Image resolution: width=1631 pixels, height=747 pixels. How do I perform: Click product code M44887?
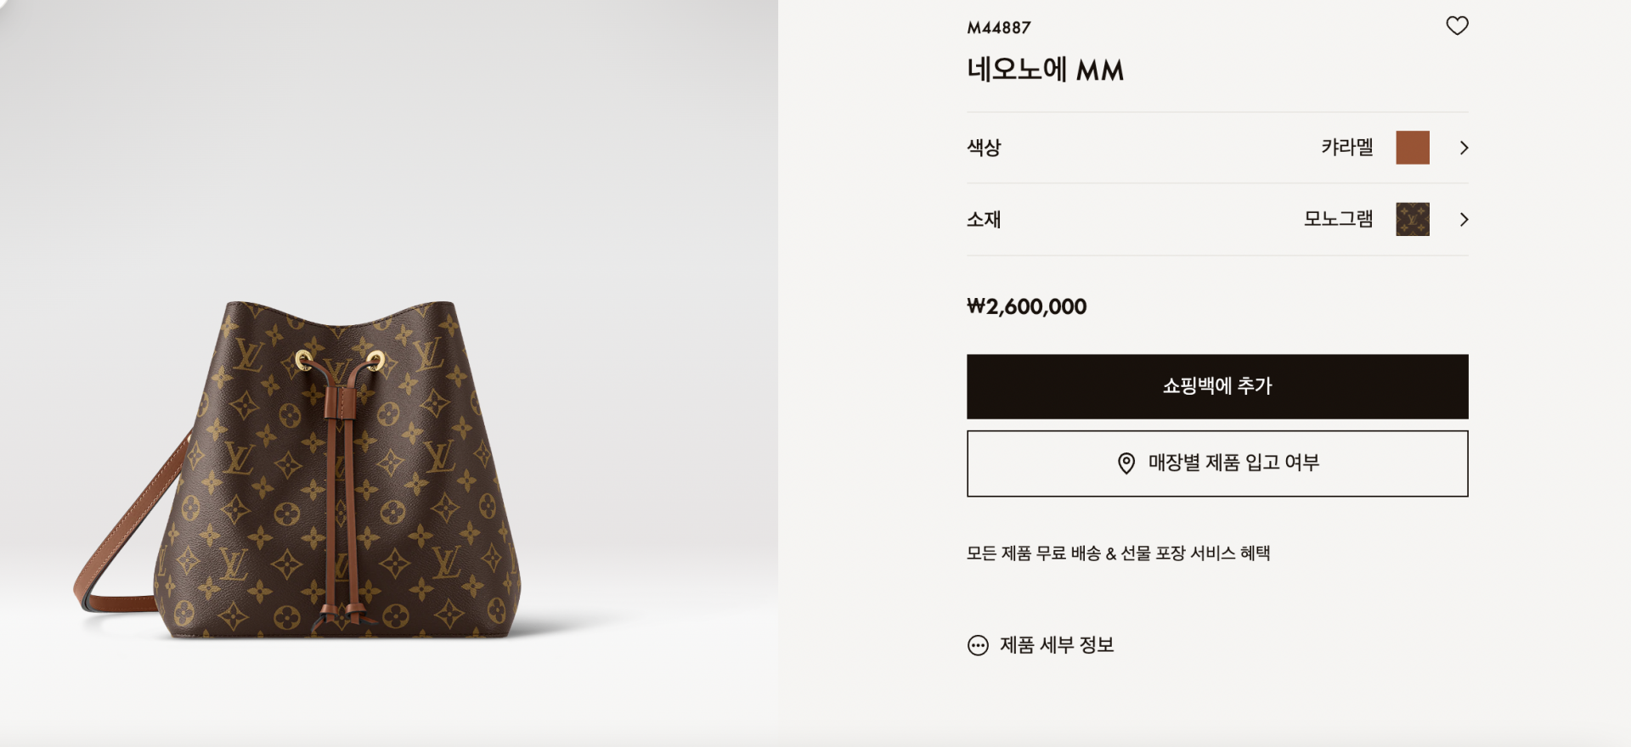point(999,28)
